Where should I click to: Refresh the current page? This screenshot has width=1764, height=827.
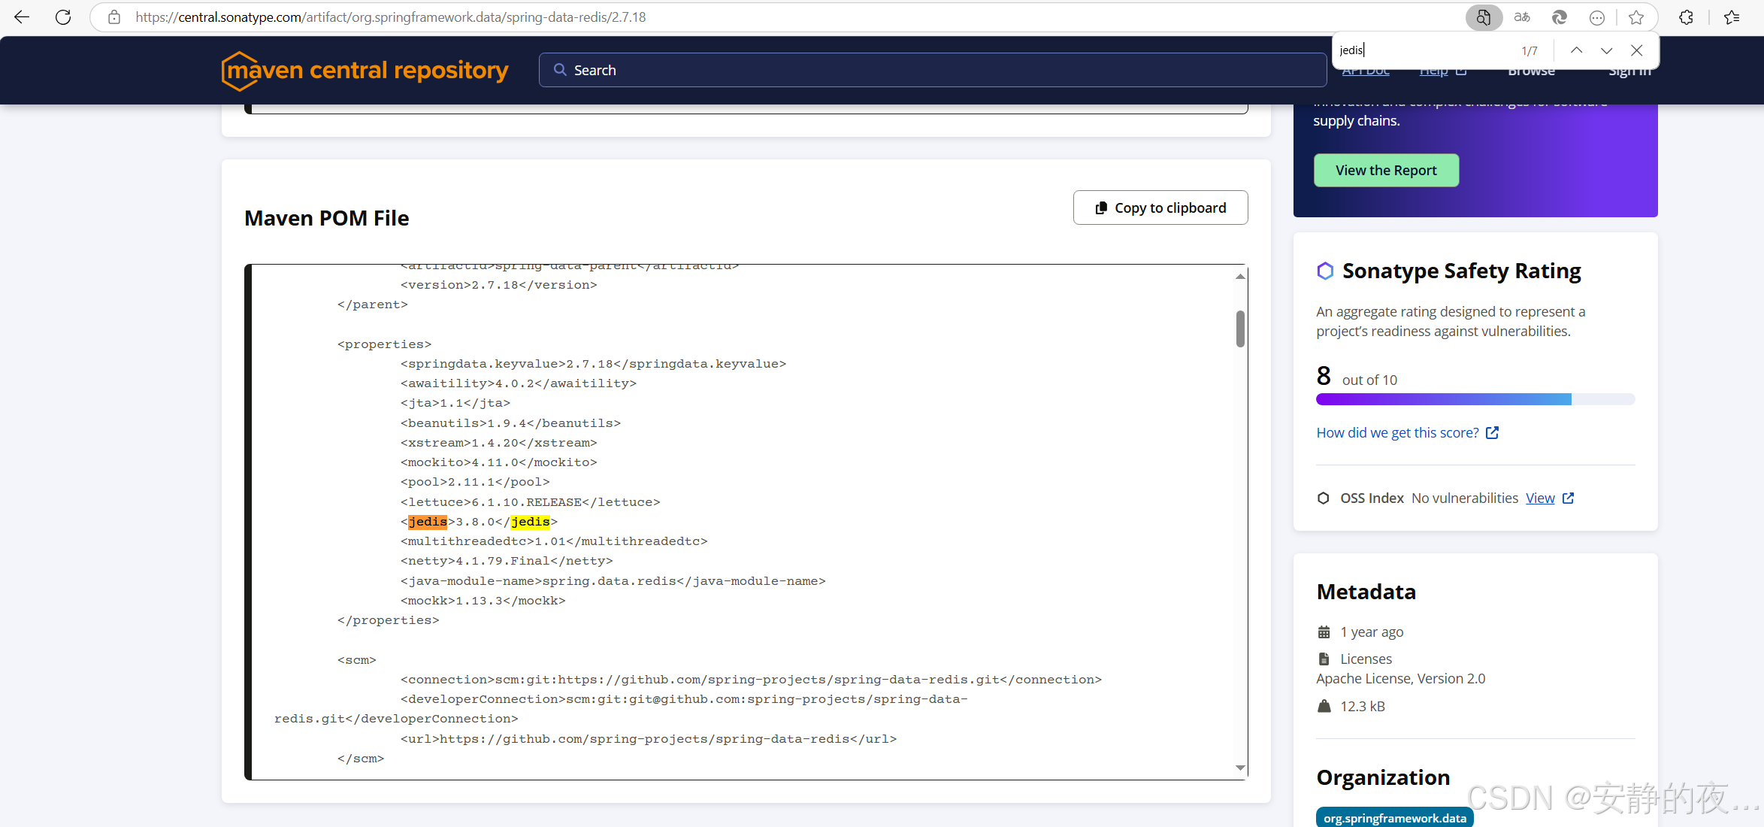63,17
